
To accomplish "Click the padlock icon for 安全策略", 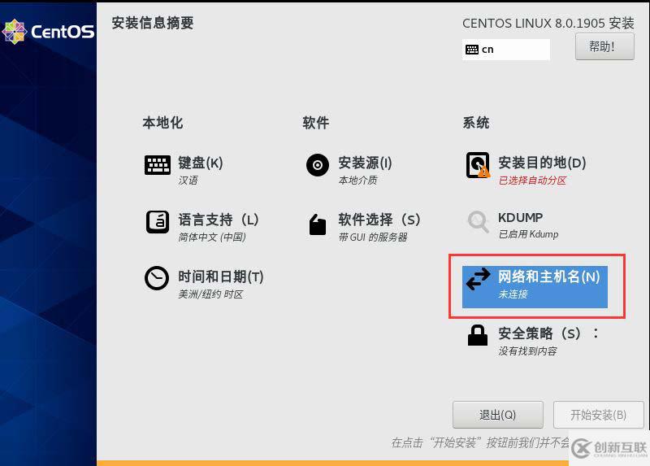I will point(478,335).
